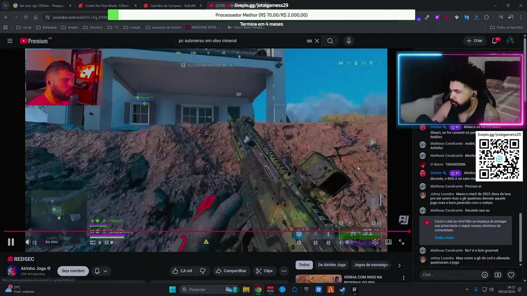Open emoji picker in chat
This screenshot has width=527, height=296.
(485, 275)
